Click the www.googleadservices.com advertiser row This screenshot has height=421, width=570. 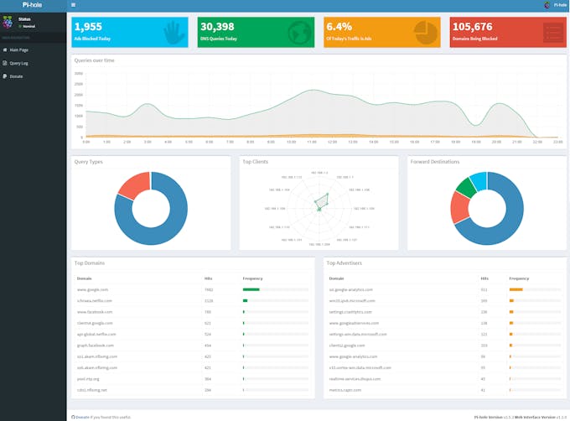pos(444,323)
